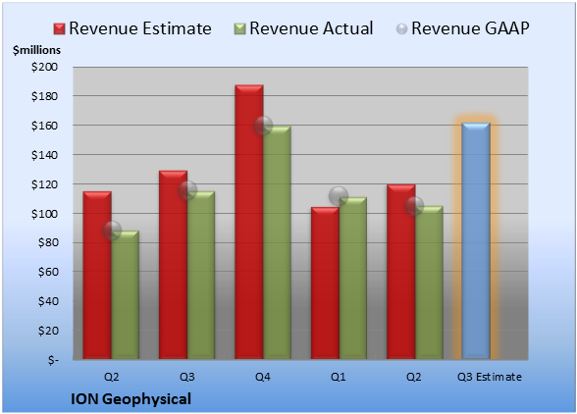Click the 'Q3' category label
The width and height of the screenshot is (577, 414).
[x=186, y=377]
